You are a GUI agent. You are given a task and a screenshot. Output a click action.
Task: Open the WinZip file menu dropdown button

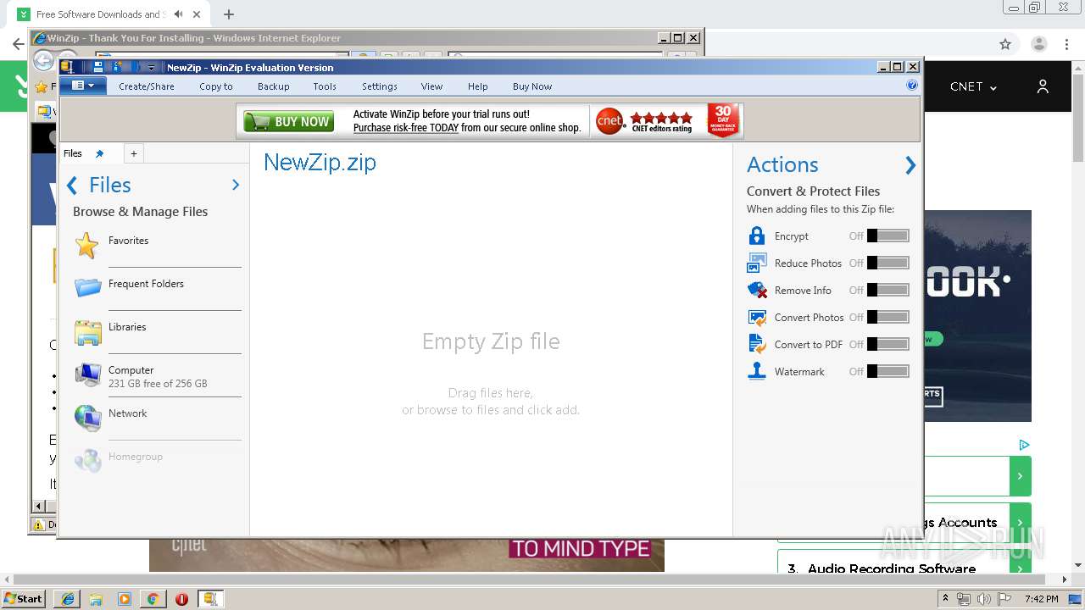pos(83,86)
